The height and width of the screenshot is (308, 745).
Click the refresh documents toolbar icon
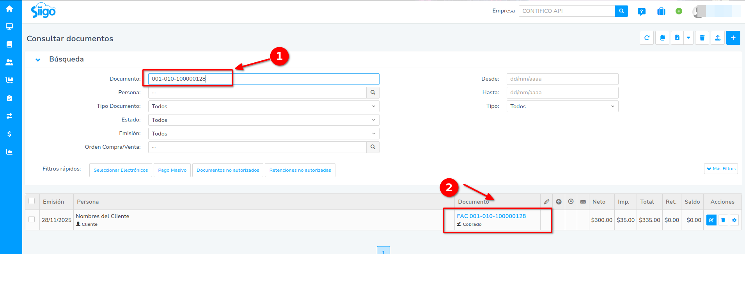pyautogui.click(x=647, y=38)
